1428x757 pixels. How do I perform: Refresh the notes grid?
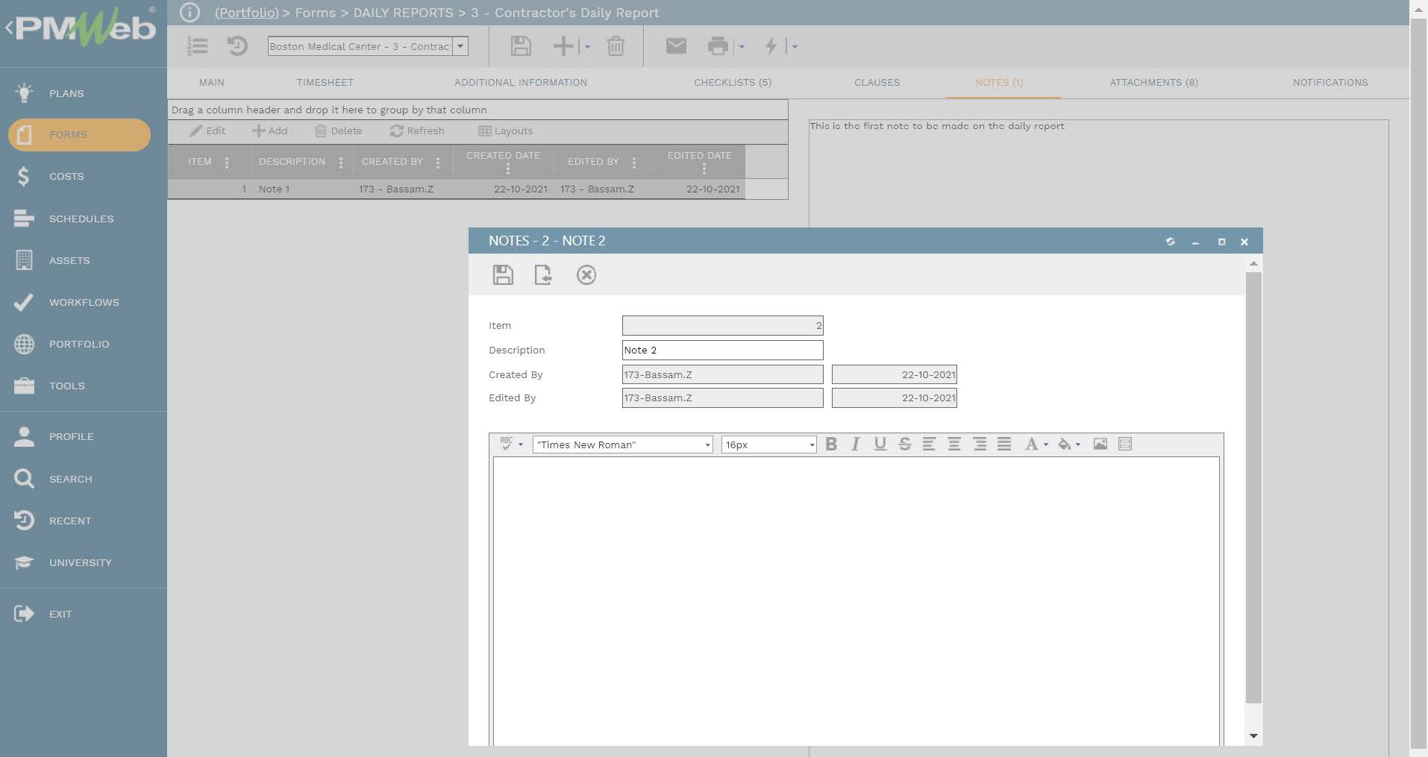click(x=417, y=131)
